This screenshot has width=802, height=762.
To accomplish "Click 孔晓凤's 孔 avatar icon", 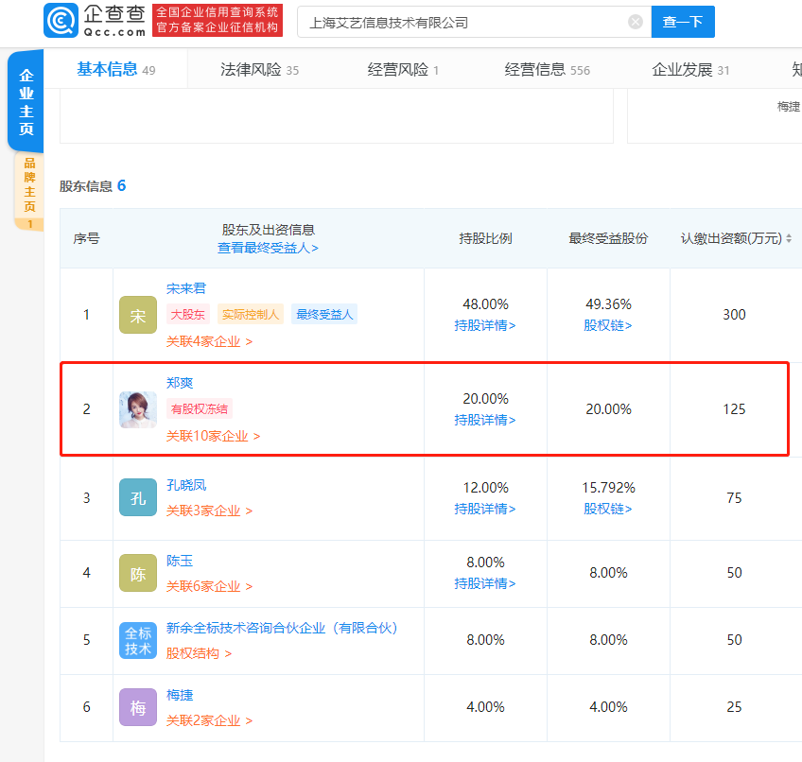I will coord(137,496).
